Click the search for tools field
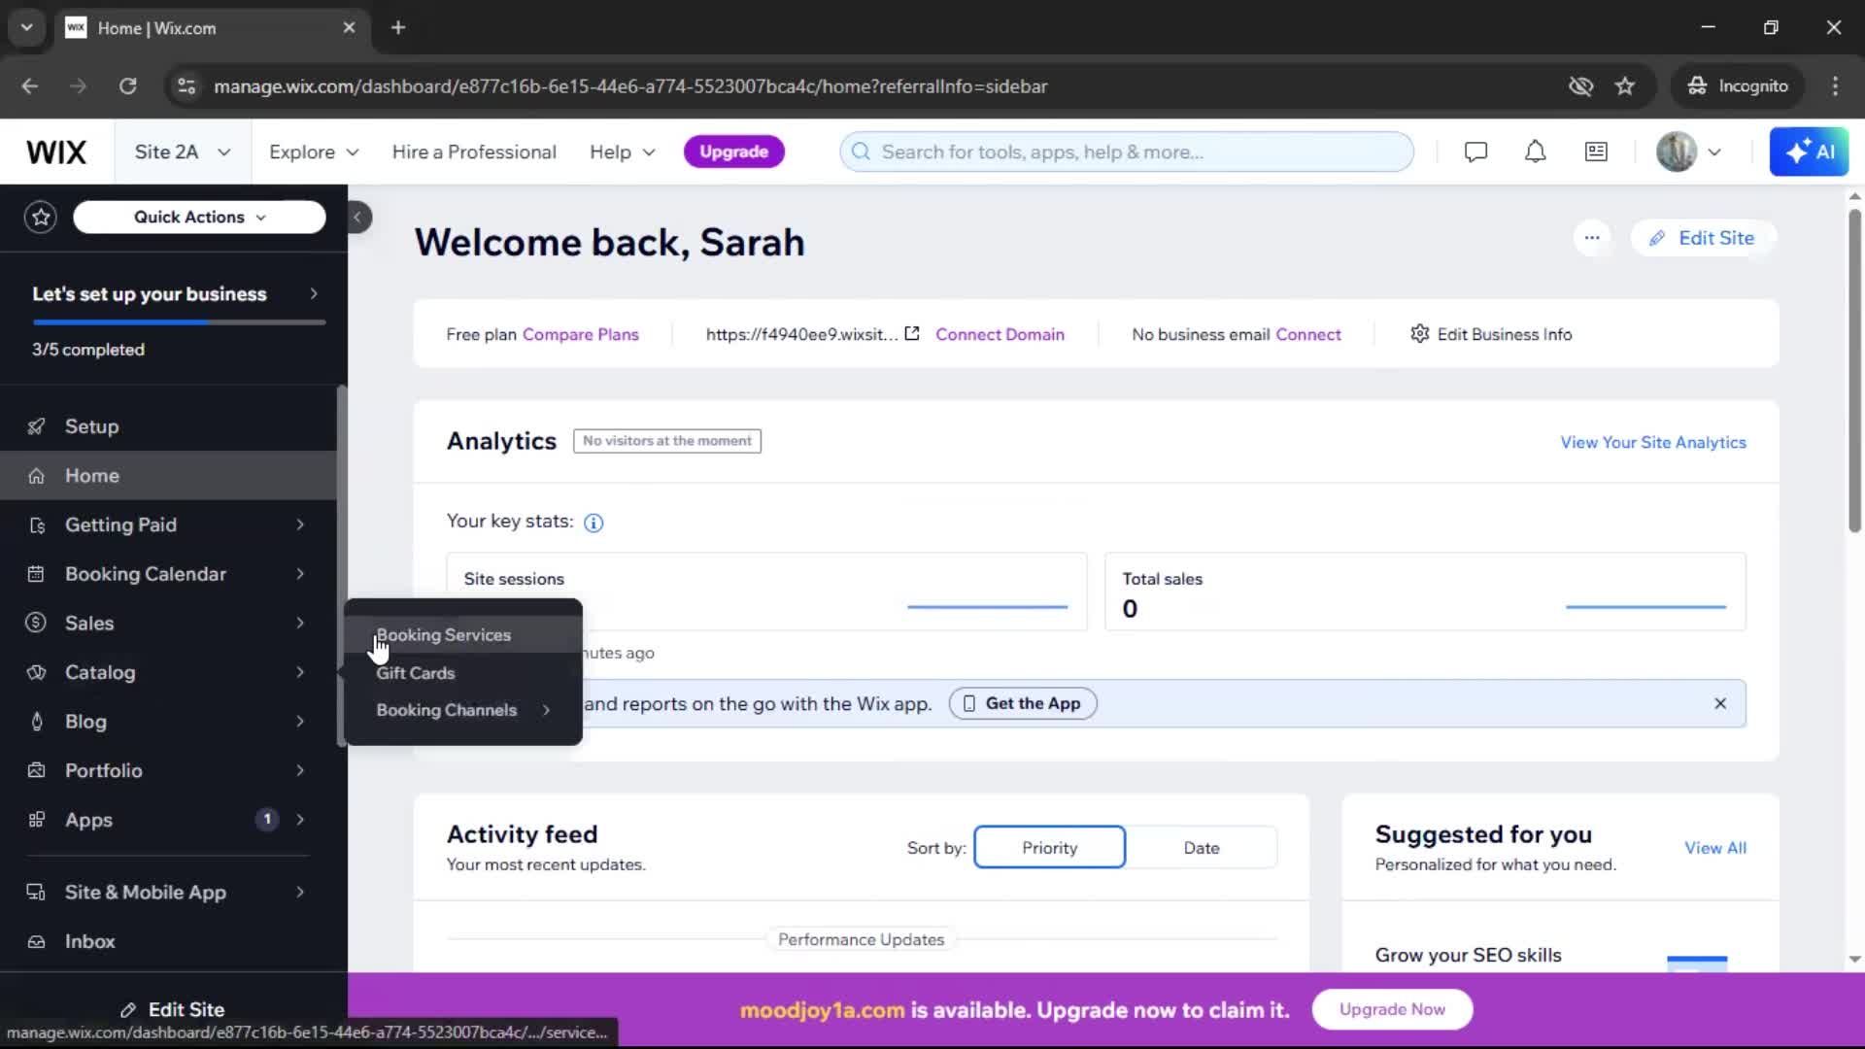1865x1049 pixels. (x=1127, y=152)
